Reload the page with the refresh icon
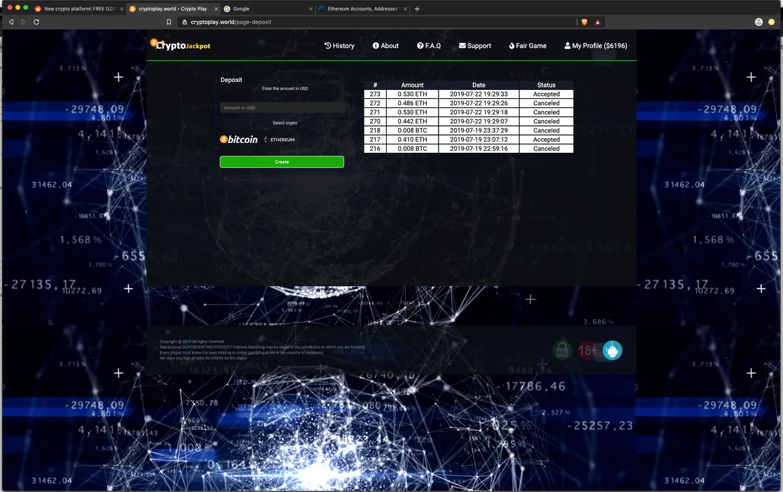This screenshot has height=492, width=783. point(37,22)
